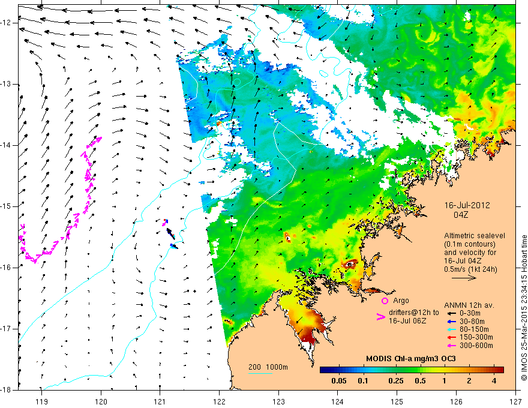
Task: Click the latitude axis label -17
Action: click(6, 329)
